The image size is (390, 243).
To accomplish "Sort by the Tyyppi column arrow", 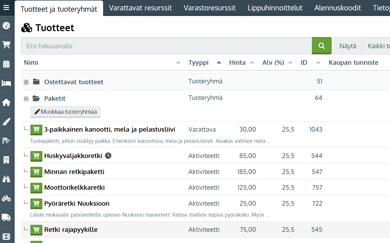I will [x=219, y=63].
